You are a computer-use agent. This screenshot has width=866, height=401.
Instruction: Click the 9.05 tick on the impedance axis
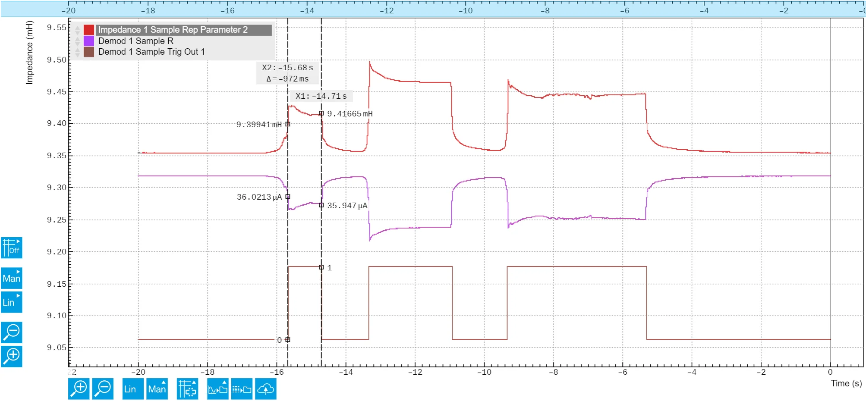[57, 348]
